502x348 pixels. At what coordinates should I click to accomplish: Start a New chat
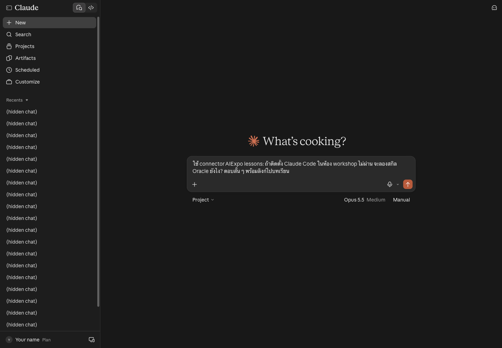point(50,23)
